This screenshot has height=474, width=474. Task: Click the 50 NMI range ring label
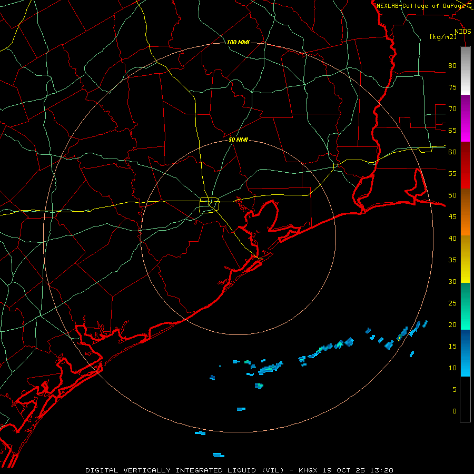click(x=238, y=140)
